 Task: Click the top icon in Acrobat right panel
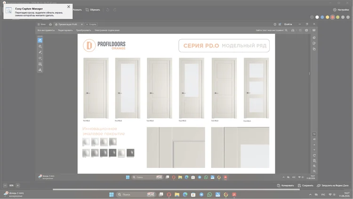314,38
